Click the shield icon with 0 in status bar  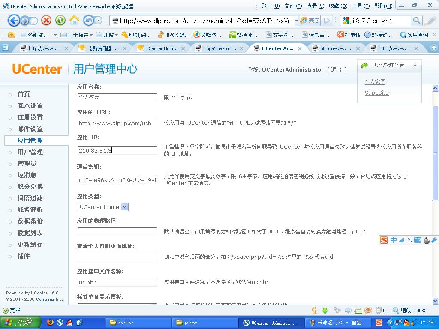click(x=379, y=310)
